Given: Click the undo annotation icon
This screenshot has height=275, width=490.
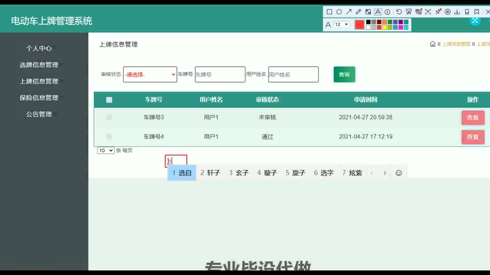Looking at the screenshot, I should 399,12.
